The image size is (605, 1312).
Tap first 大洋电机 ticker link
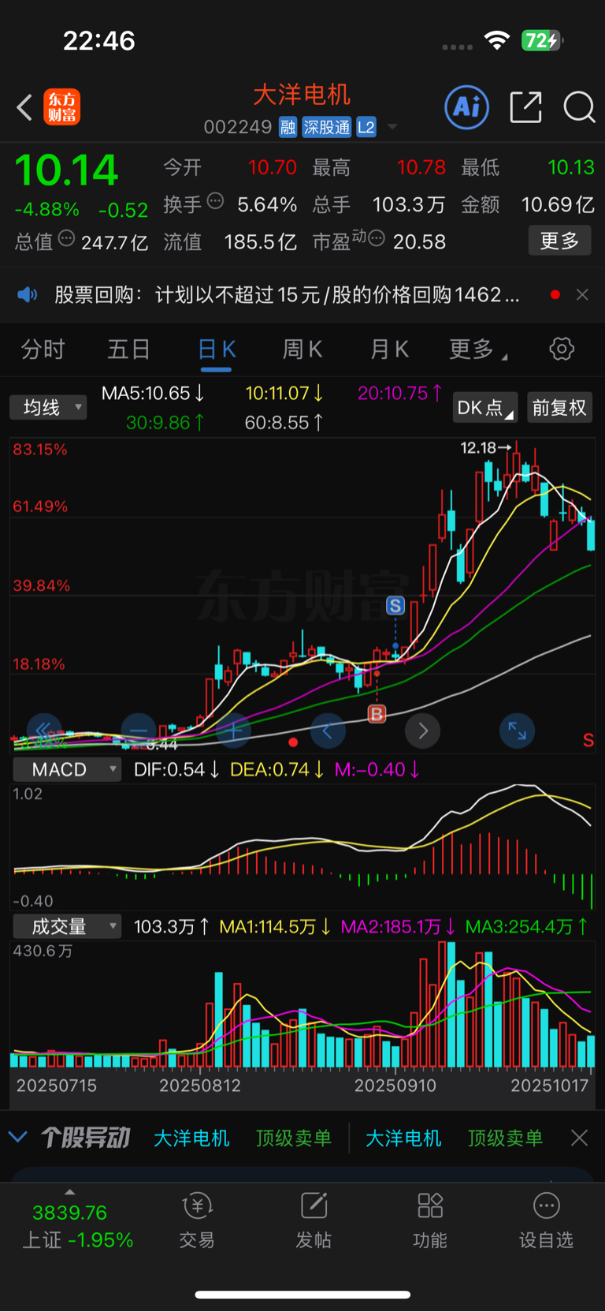tap(191, 1138)
